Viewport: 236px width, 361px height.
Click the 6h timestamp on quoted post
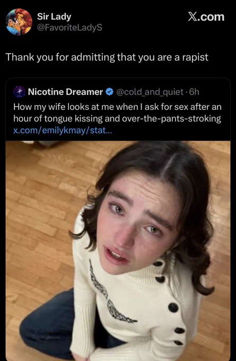194,92
